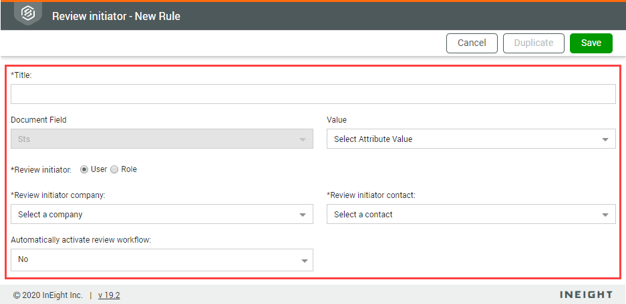Screen dimensions: 626x304
Task: Click the Review initiator company dropdown arrow
Action: point(303,215)
